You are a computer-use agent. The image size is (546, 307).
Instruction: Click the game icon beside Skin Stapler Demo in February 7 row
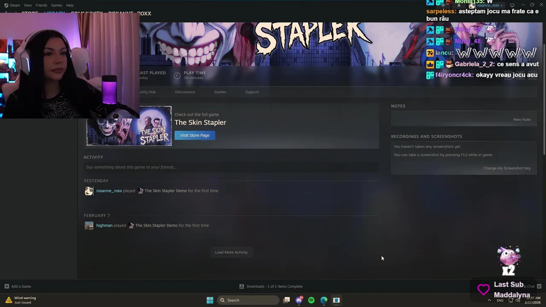[x=131, y=226]
